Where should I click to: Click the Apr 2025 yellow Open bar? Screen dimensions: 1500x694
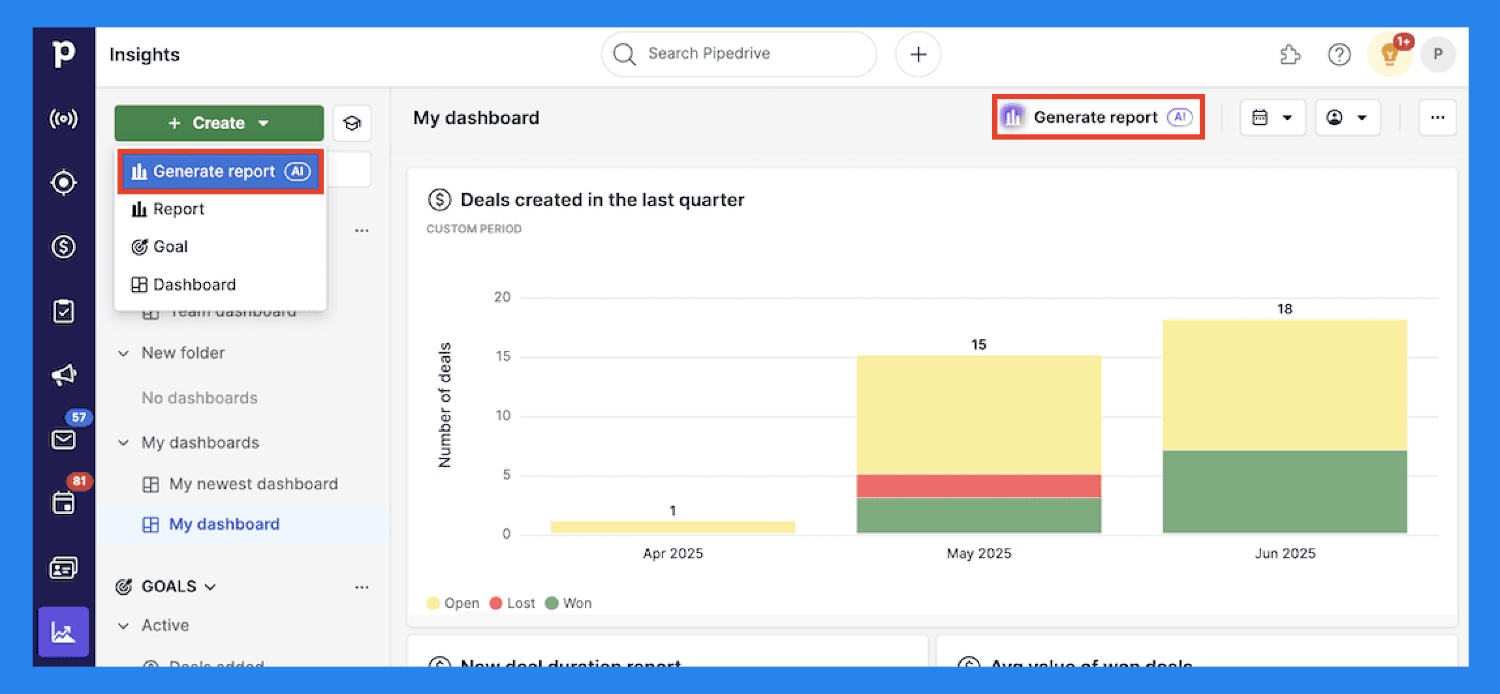[672, 527]
